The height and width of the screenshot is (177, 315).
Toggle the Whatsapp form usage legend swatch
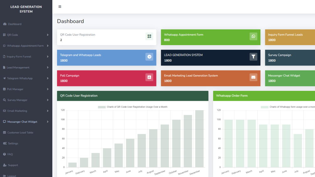(264, 107)
